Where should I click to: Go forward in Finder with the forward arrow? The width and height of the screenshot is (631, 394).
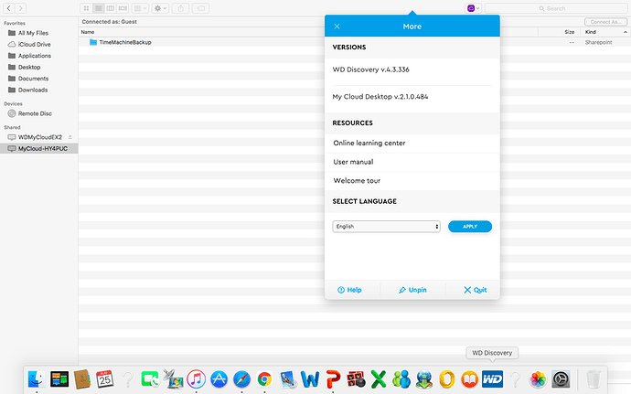pyautogui.click(x=20, y=8)
